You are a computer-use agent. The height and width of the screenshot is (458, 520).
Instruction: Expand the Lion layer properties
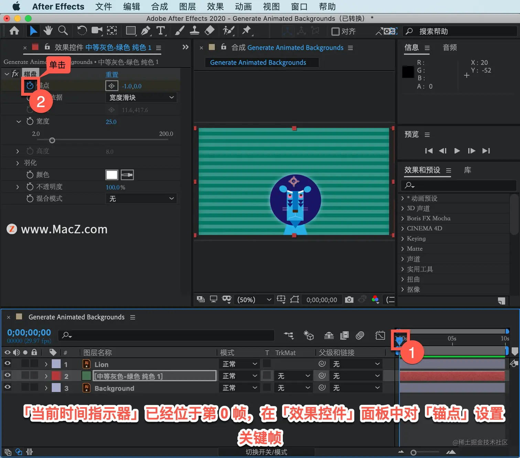click(46, 364)
